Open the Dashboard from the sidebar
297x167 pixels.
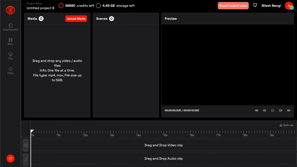coord(10,27)
